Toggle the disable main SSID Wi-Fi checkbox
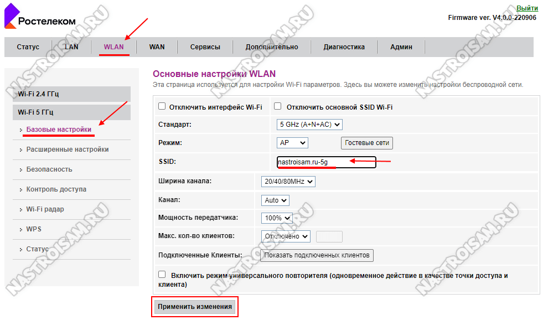This screenshot has width=543, height=320. [x=278, y=106]
